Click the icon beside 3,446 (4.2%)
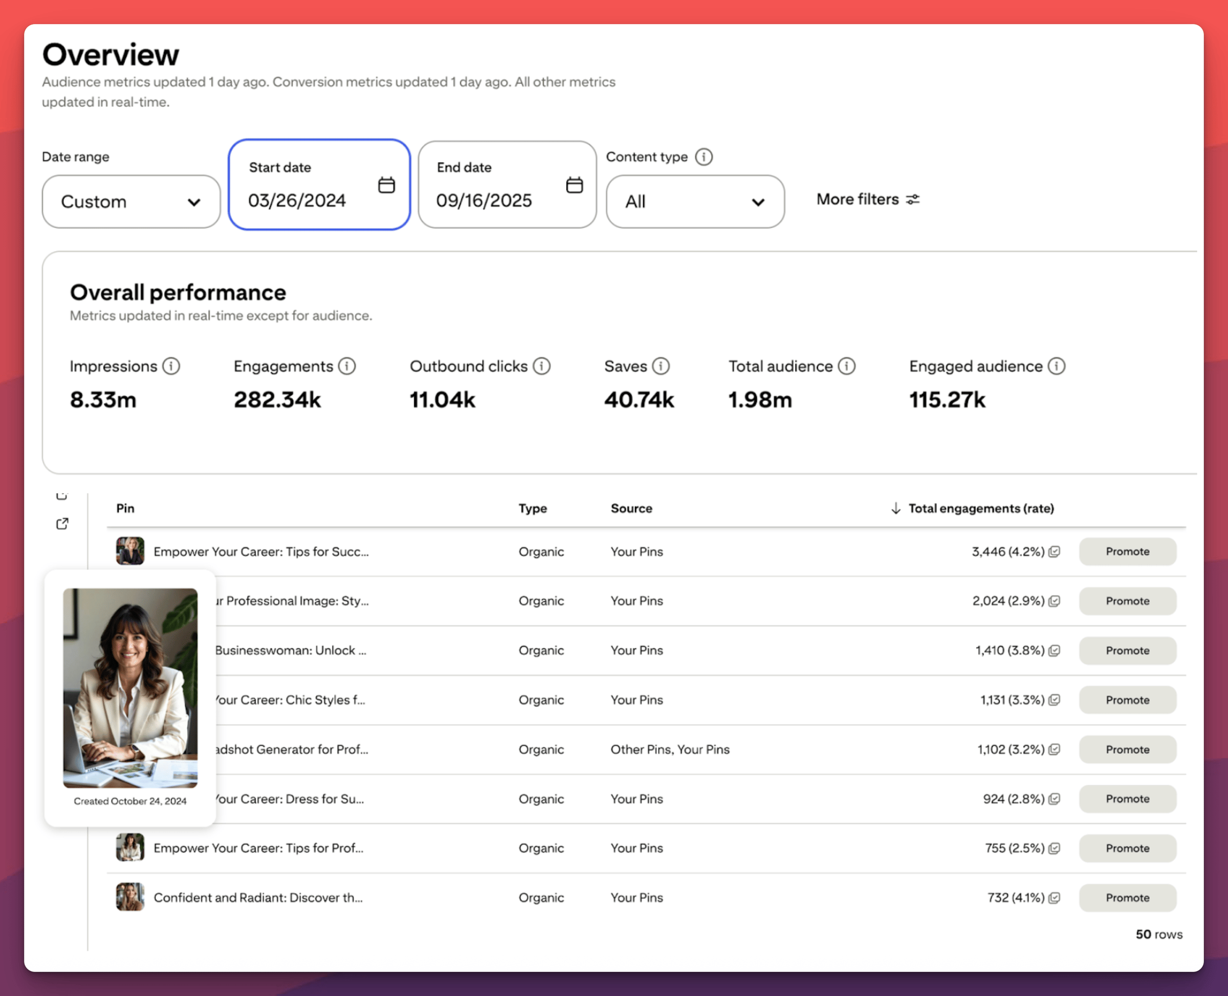1228x996 pixels. [x=1055, y=551]
